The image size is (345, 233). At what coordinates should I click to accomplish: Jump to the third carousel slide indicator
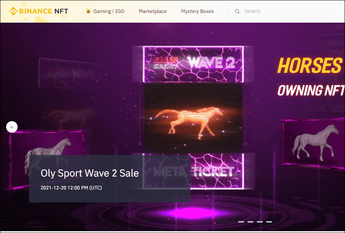tap(250, 222)
